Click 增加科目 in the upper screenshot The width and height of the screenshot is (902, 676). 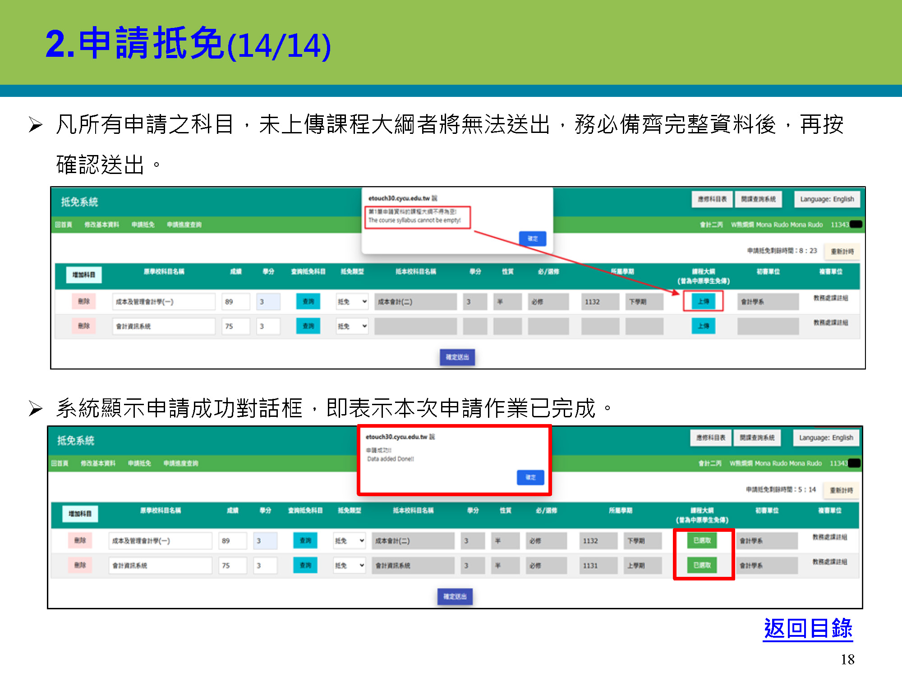coord(84,274)
